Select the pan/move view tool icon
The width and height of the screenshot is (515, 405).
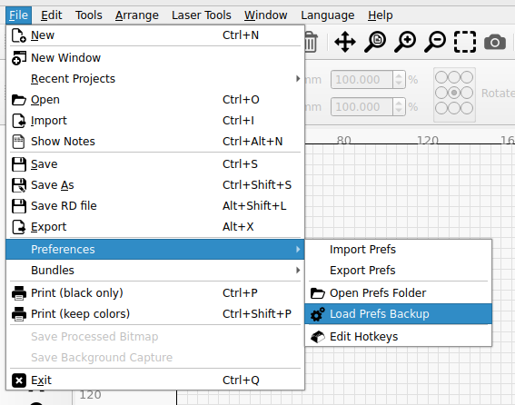[345, 42]
